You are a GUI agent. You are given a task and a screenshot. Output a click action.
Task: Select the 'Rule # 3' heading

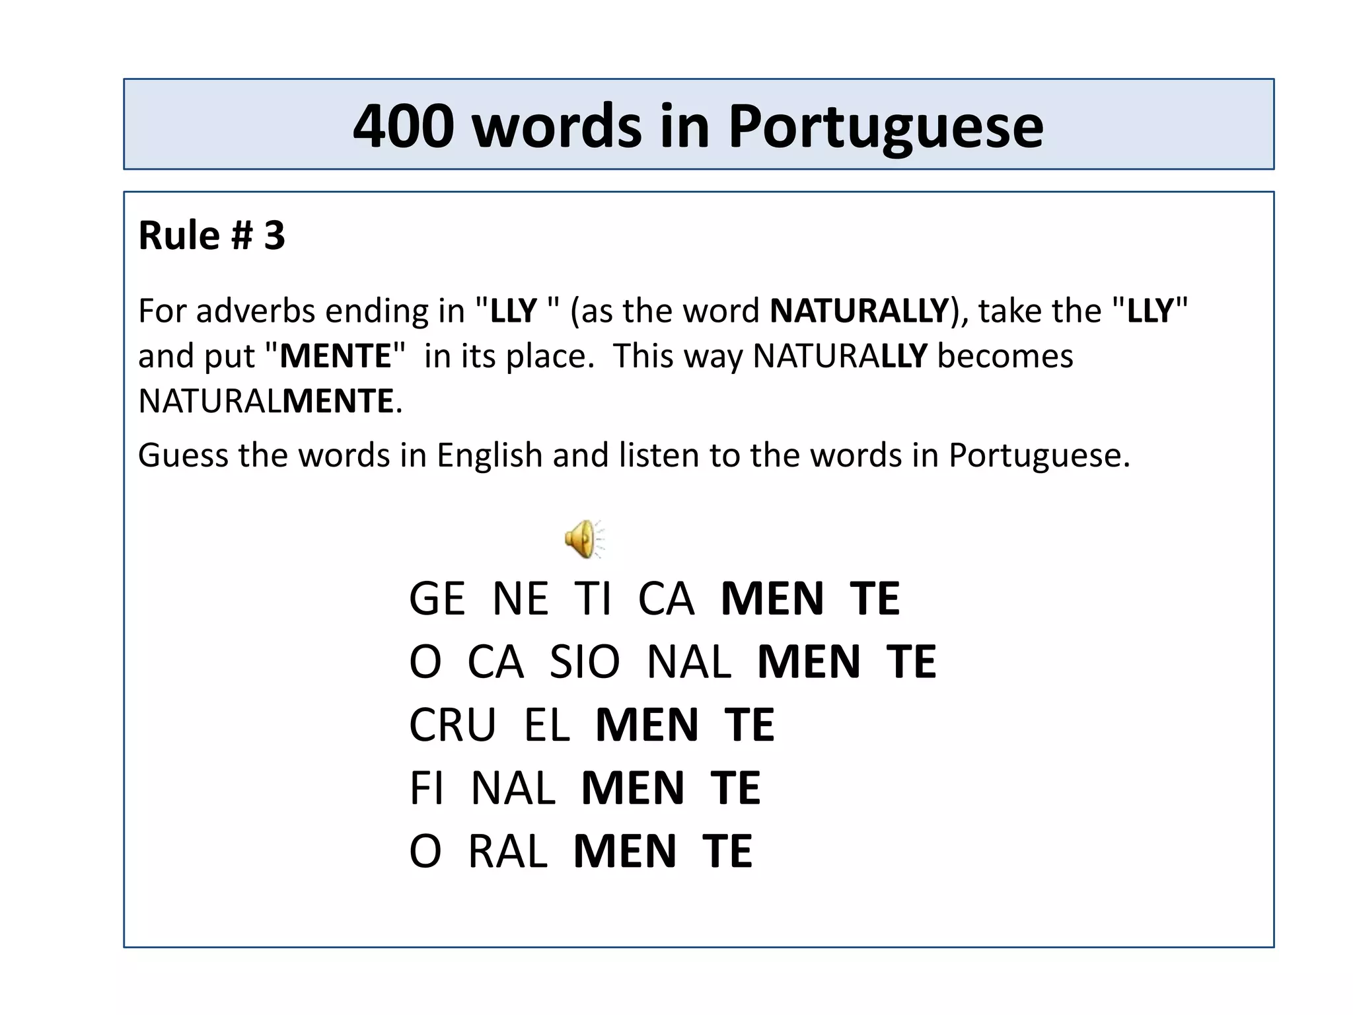tap(211, 235)
